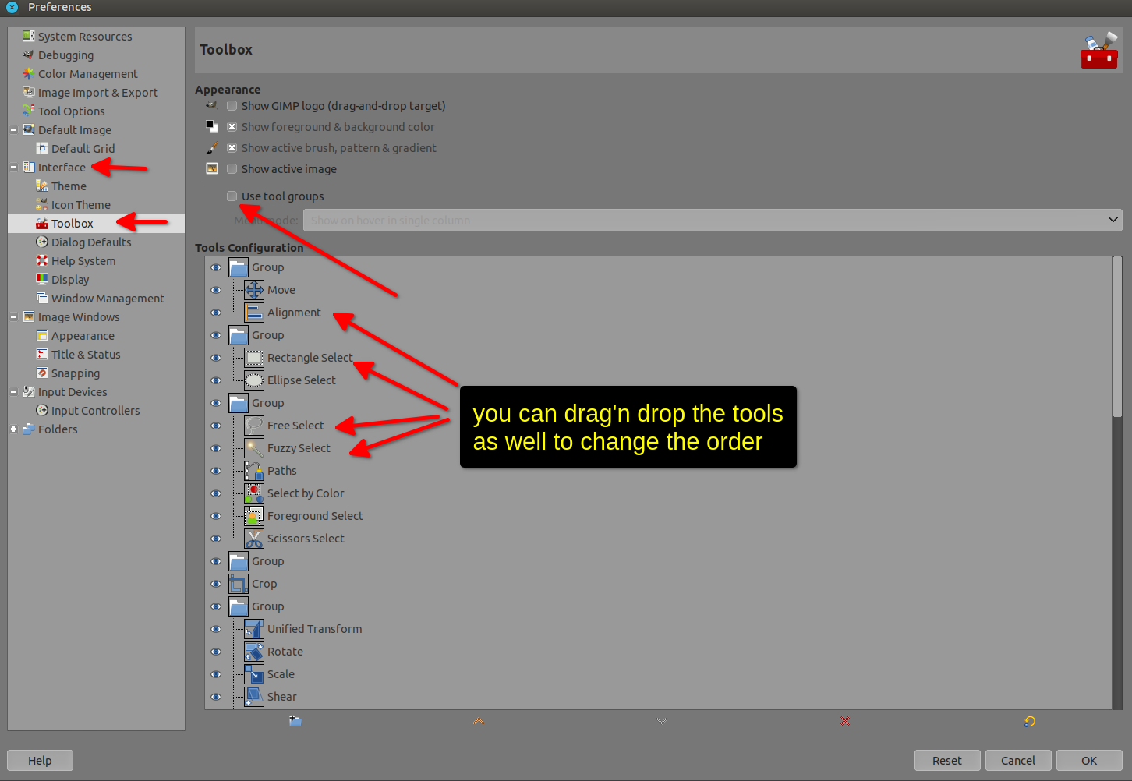Click the Select by Color tool icon

254,493
